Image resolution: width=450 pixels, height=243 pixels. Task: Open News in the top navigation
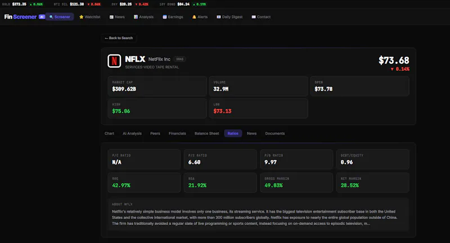tap(117, 17)
